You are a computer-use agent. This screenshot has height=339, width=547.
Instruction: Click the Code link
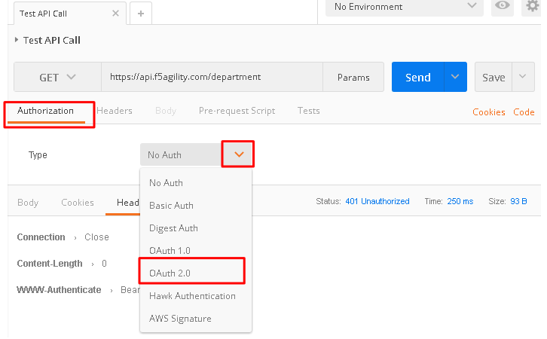tap(524, 112)
